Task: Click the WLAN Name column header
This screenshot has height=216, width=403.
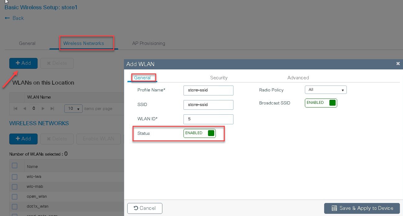Action: 39,97
